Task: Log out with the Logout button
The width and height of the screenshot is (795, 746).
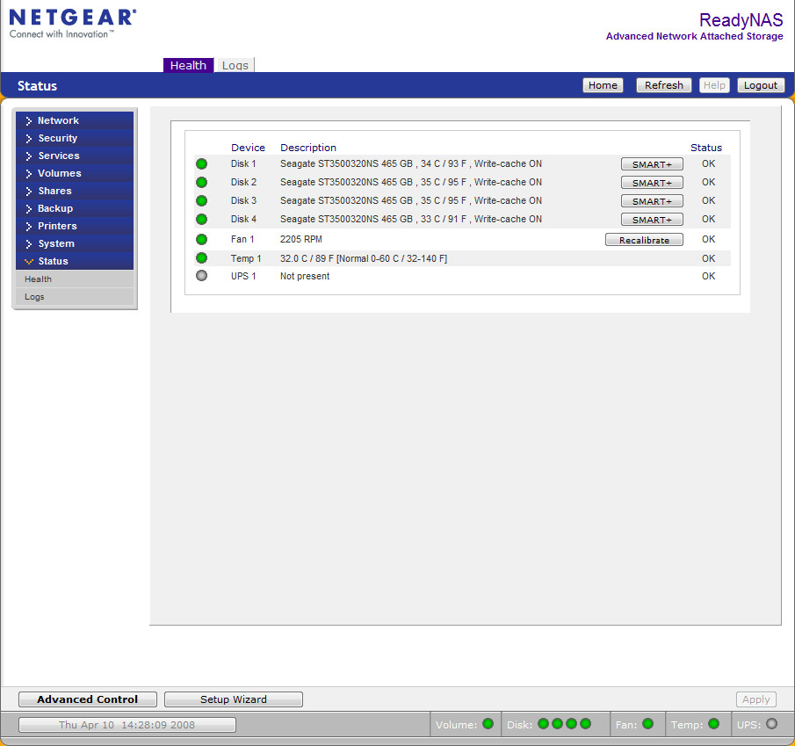Action: click(761, 85)
